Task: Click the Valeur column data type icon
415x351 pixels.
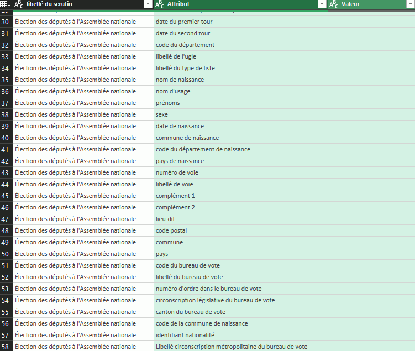Action: [334, 4]
